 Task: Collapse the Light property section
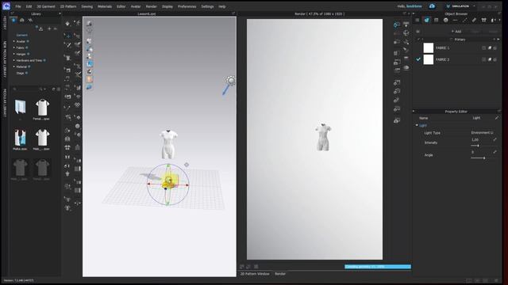(417, 125)
